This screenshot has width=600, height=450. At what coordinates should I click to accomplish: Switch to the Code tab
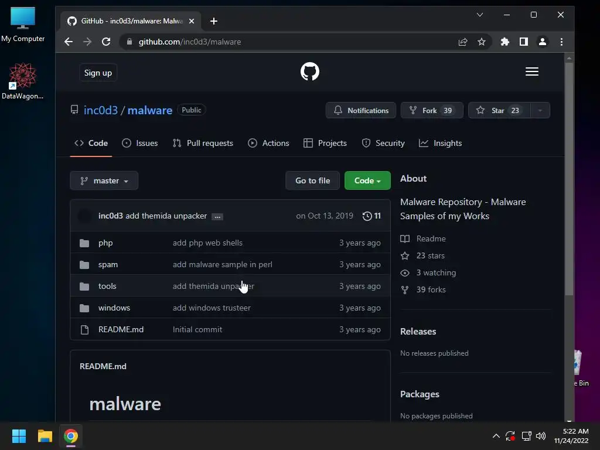coord(91,143)
